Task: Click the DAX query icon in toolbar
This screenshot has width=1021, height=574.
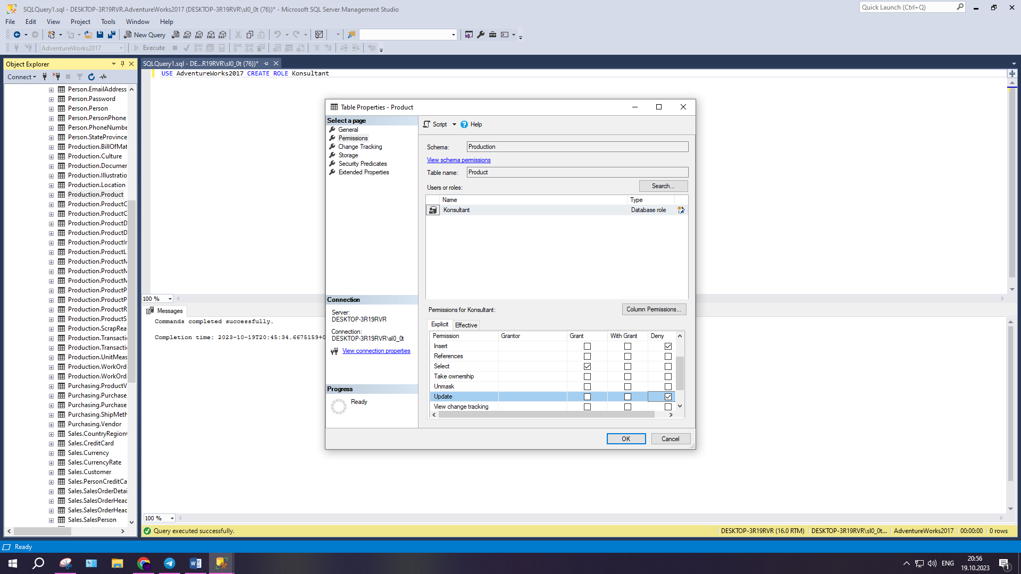Action: tap(223, 35)
